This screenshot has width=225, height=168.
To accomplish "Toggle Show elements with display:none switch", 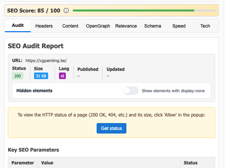I will (x=131, y=91).
